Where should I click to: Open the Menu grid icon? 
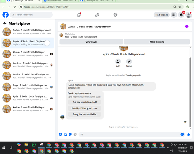click(174, 15)
